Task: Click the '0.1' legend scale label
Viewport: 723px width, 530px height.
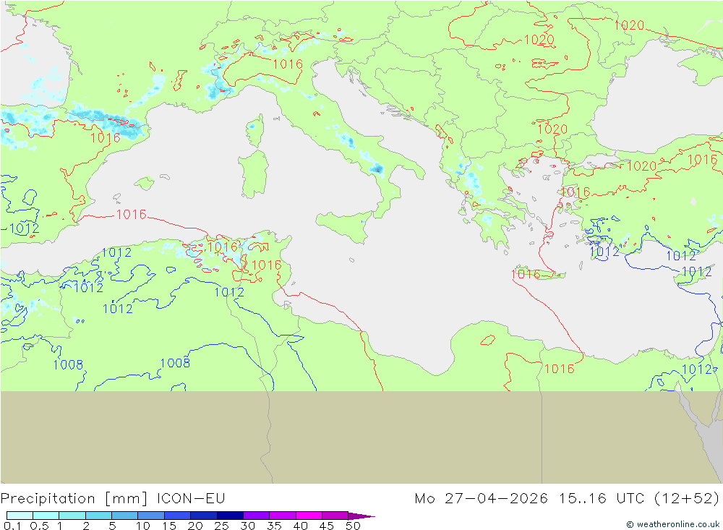Action: pos(12,526)
